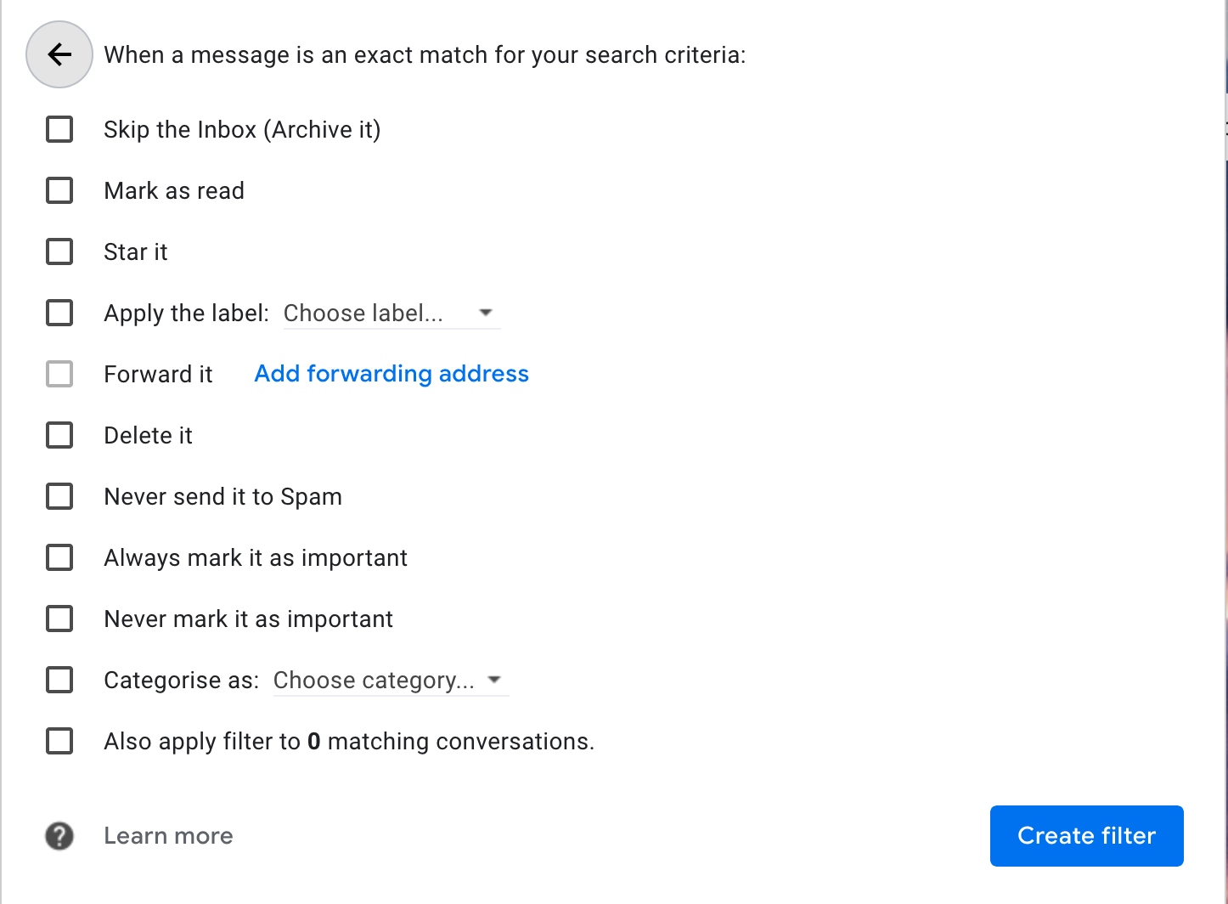The width and height of the screenshot is (1228, 904).
Task: Tick the Categorise as checkbox
Action: [59, 680]
